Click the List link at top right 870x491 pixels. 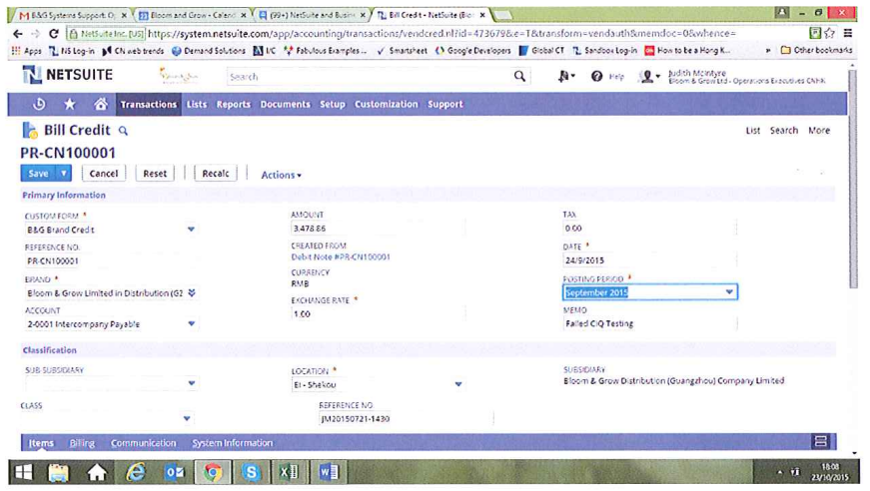coord(753,131)
